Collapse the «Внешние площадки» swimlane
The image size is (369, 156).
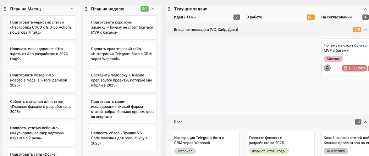[x=365, y=30]
